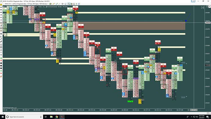The height and width of the screenshot is (119, 211).
Task: Open Chrome from the Windows taskbar
Action: (x=57, y=117)
